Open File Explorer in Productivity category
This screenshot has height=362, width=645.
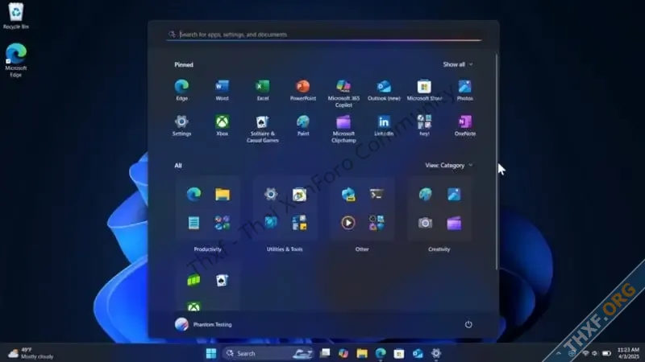point(223,194)
